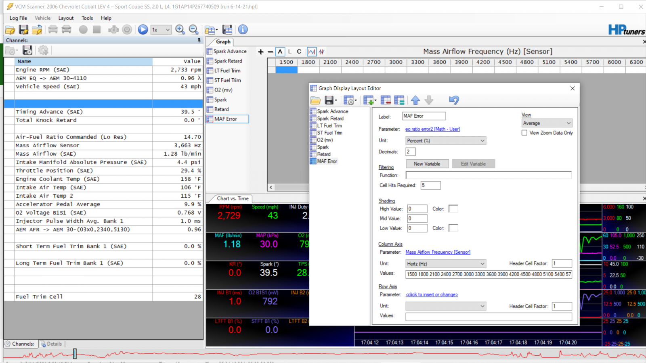Click the Column Axis Values field
The height and width of the screenshot is (363, 646).
[x=489, y=274]
